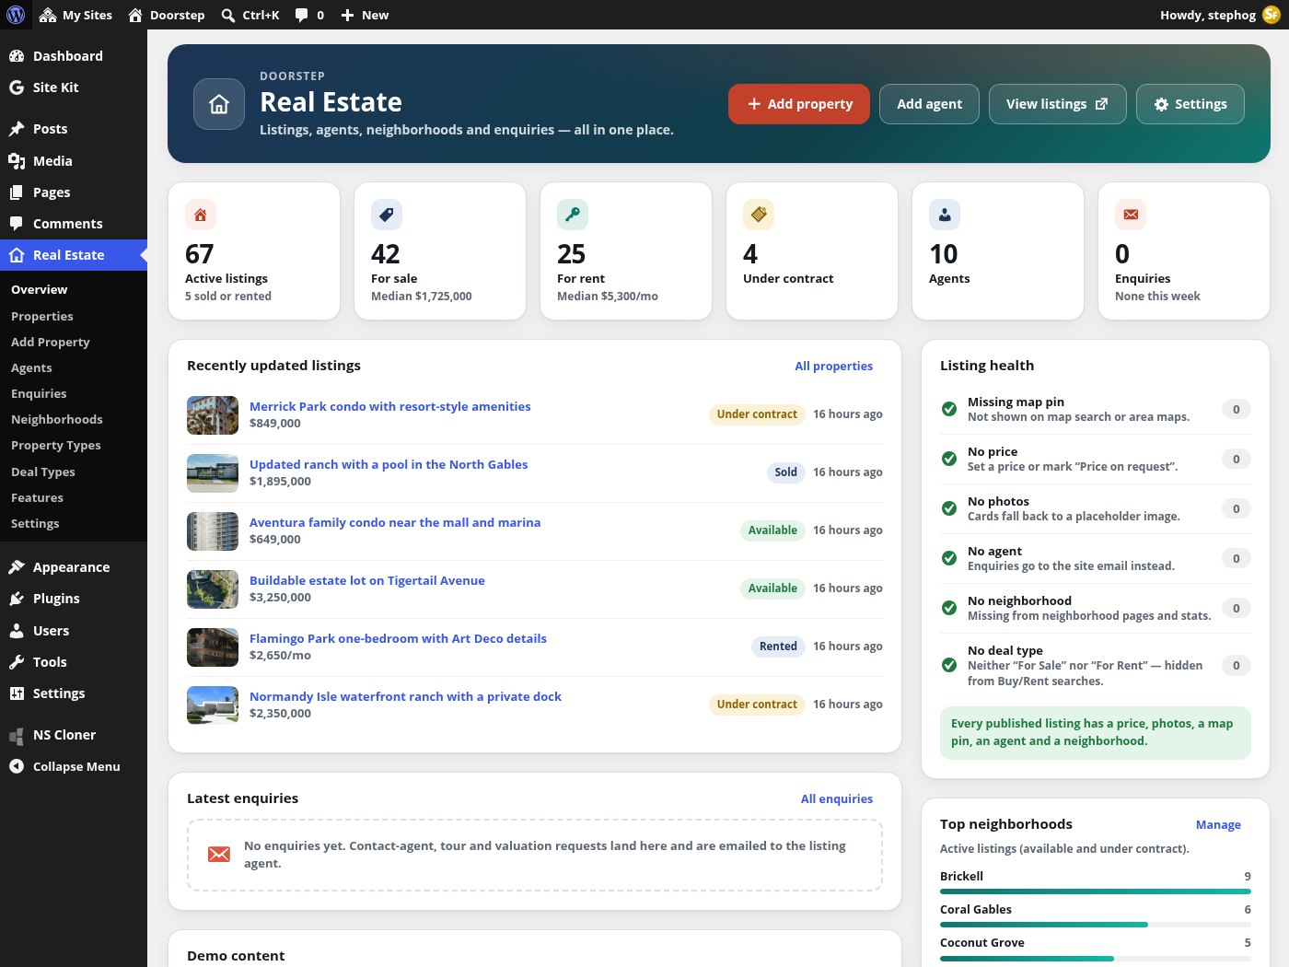Open Merrick Park condo listing
1289x967 pixels.
[389, 406]
